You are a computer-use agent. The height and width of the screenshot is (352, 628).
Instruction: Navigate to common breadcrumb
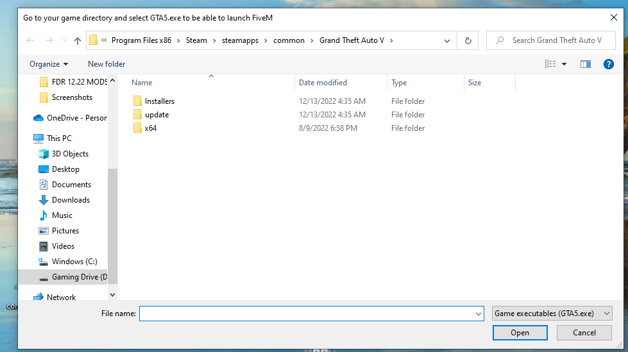(x=289, y=40)
